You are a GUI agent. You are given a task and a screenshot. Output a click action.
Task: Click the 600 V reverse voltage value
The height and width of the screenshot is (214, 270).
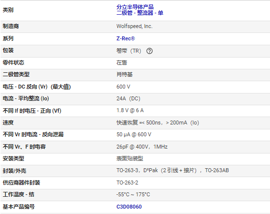click(x=123, y=87)
